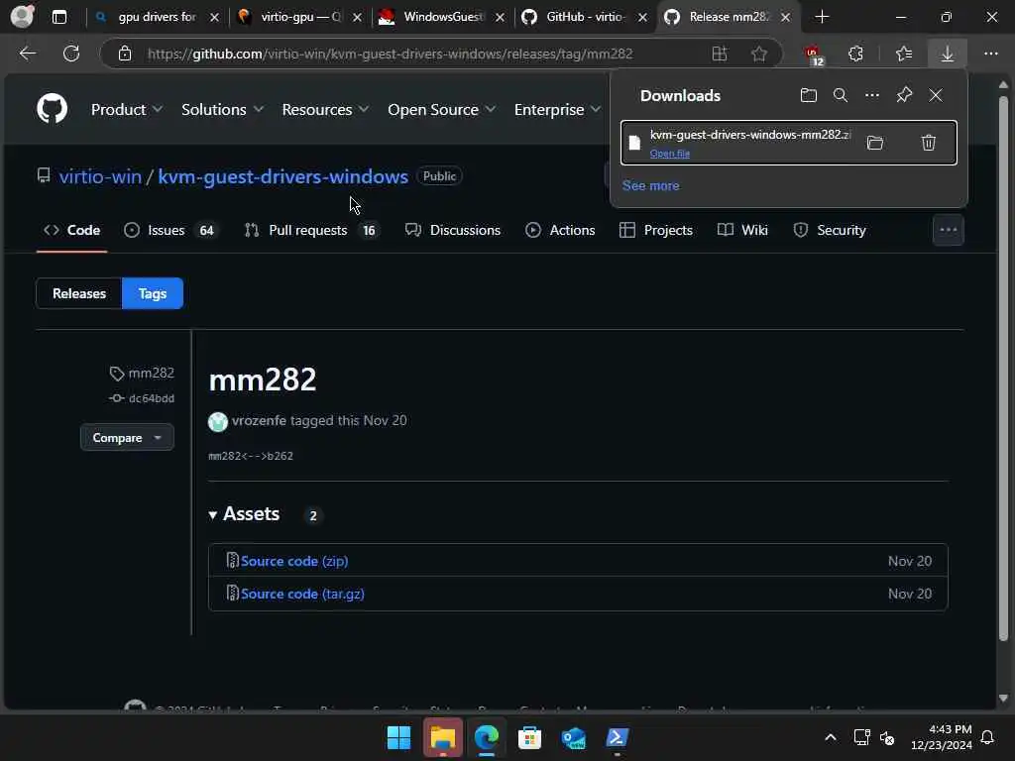Switch to the Code tab
This screenshot has width=1015, height=761.
(71, 230)
